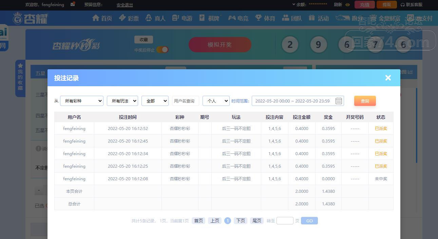Screen dimensions: 438x239
Task: Click the mail envelope icon beside username
Action: point(73,4)
